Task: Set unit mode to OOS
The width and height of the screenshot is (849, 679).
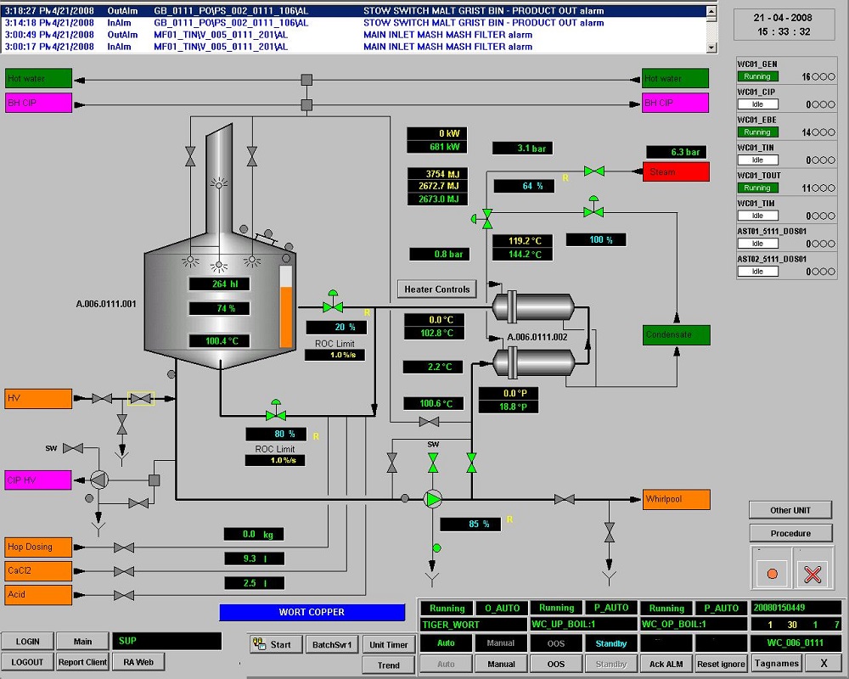Action: (x=556, y=664)
